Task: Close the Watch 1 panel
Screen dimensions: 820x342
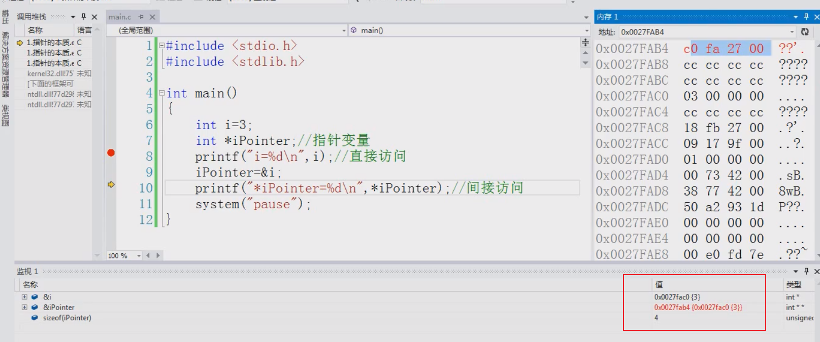Action: (816, 271)
